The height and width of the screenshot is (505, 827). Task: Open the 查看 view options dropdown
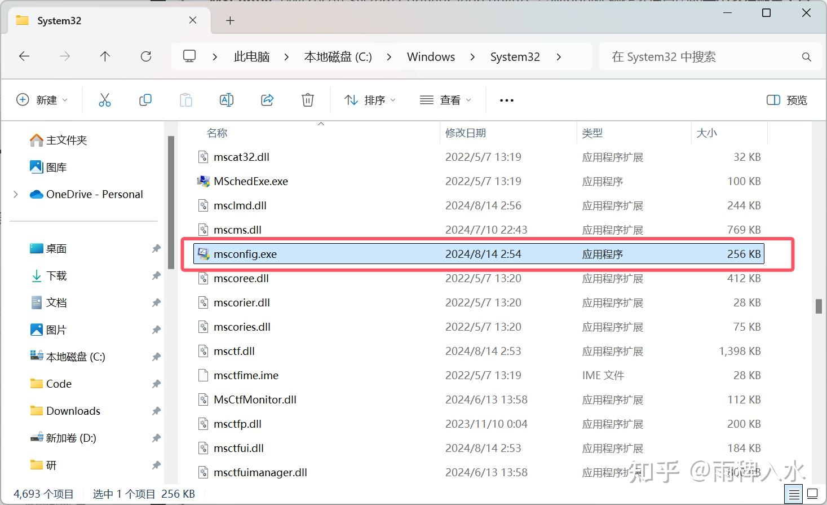pyautogui.click(x=445, y=100)
